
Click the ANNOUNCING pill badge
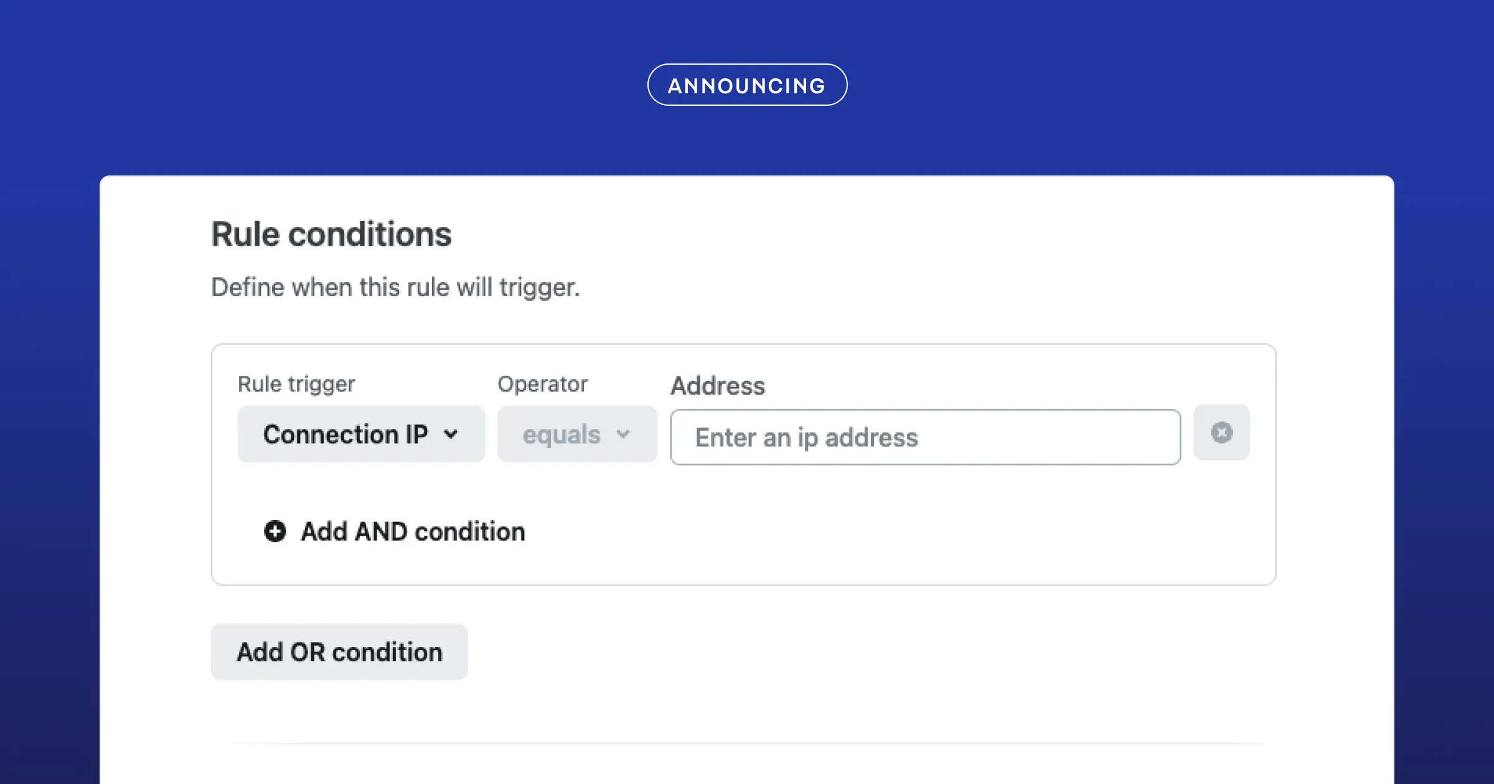coord(747,85)
